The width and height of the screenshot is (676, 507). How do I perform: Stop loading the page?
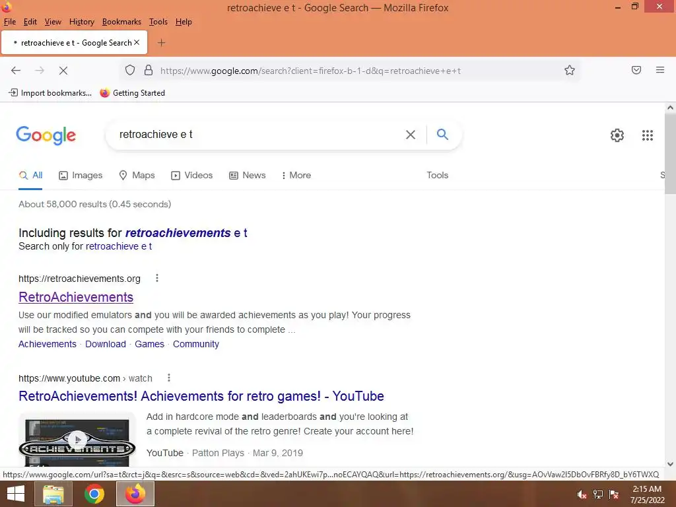(63, 70)
